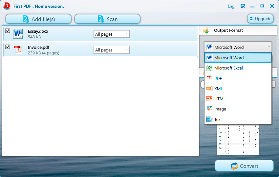Collapse the Microsoft Word output format combo box
279x177 pixels.
click(238, 47)
